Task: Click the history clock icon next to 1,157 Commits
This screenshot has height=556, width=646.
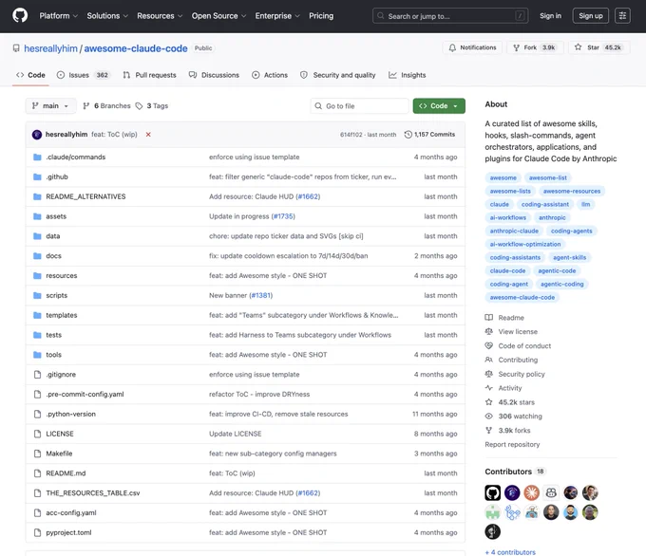Action: [408, 135]
